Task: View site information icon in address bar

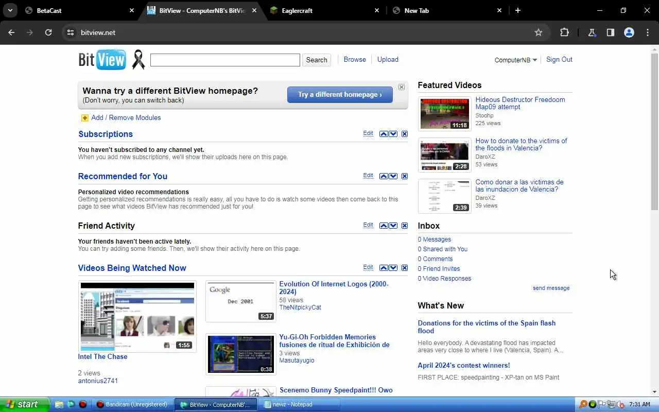Action: click(71, 32)
